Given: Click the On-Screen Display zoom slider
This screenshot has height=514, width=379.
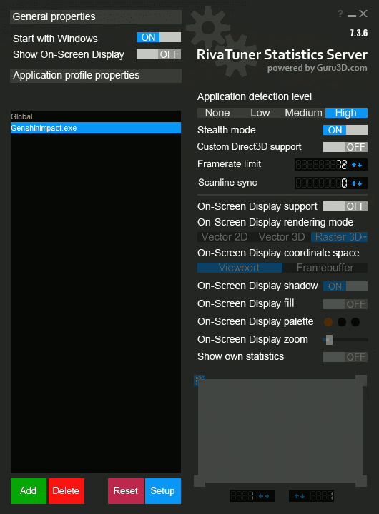Looking at the screenshot, I should click(345, 340).
